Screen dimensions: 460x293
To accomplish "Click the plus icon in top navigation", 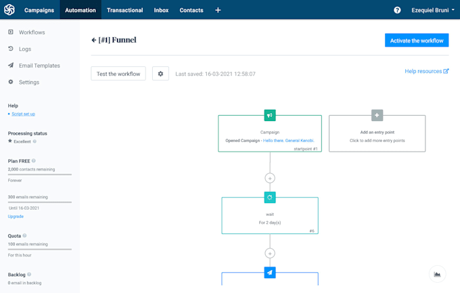I will (218, 10).
